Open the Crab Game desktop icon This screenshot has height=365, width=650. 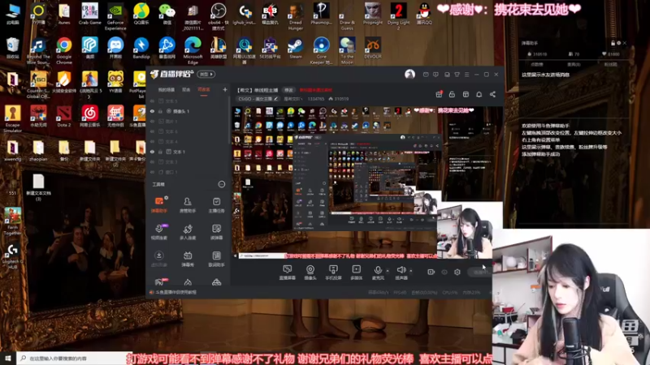pyautogui.click(x=89, y=14)
